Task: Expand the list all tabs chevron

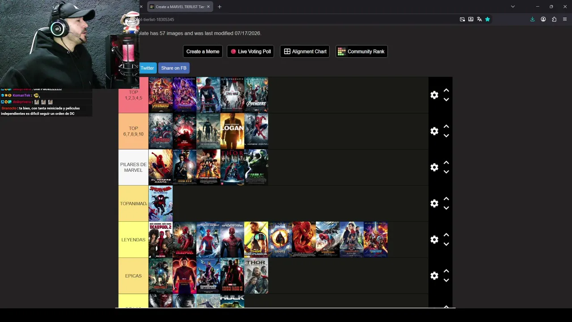Action: (513, 7)
